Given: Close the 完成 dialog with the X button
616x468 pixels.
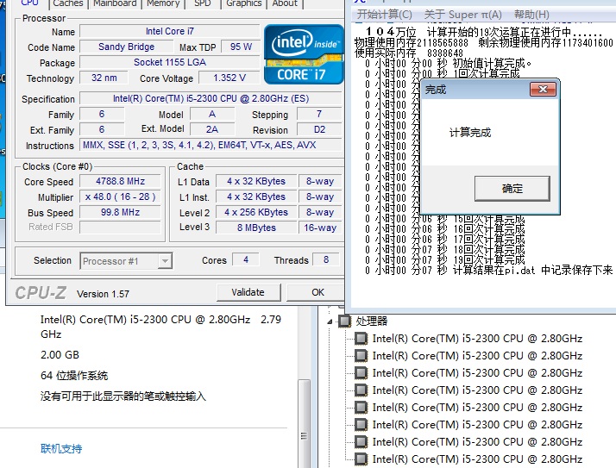Looking at the screenshot, I should coord(543,90).
